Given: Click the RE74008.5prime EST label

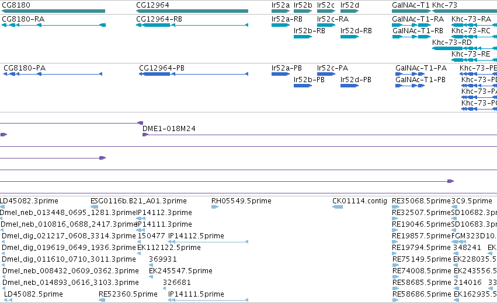Looking at the screenshot, I should click(422, 271).
